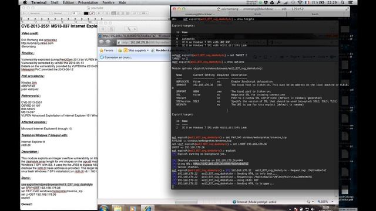Open the text highlight color swatch
The width and height of the screenshot is (376, 211).
click(92, 13)
